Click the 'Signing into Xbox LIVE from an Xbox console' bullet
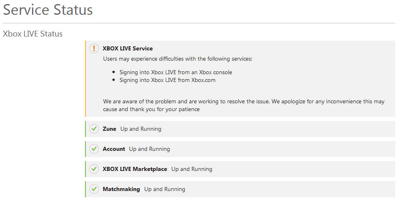Image resolution: width=405 pixels, height=198 pixels. tap(176, 72)
